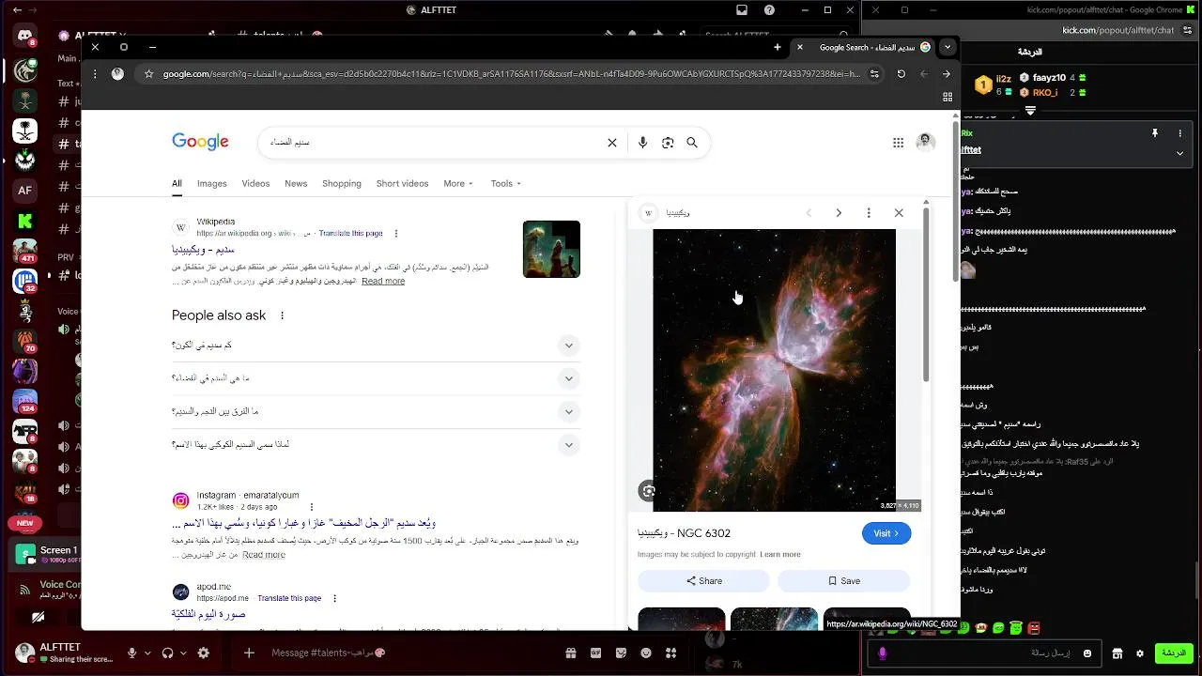Open Wikipedia result nebula thumbnail
The image size is (1202, 676).
(x=551, y=249)
